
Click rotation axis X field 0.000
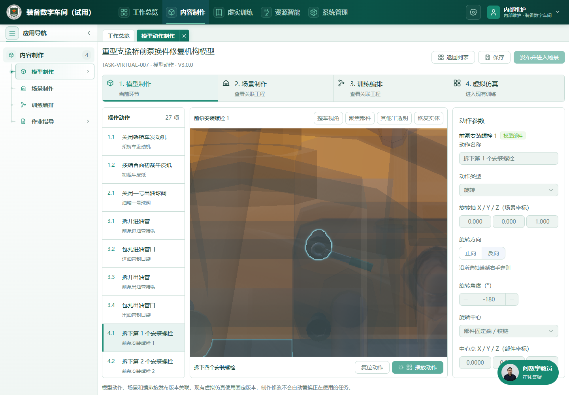[x=475, y=222]
